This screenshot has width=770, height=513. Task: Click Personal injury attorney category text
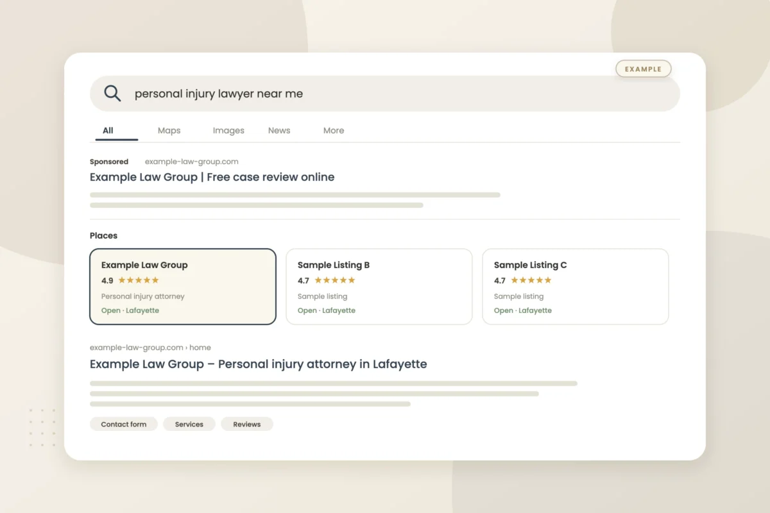point(143,296)
